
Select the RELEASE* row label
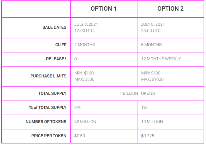[56, 59]
